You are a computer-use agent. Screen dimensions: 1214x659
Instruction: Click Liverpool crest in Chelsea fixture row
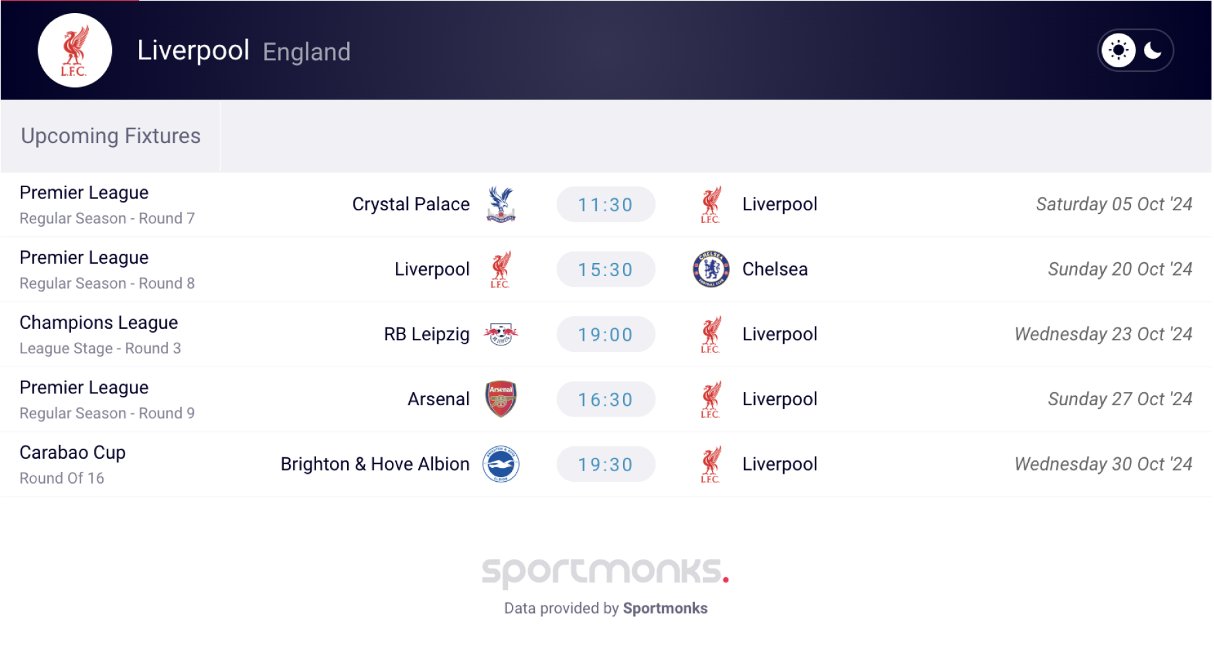coord(501,270)
